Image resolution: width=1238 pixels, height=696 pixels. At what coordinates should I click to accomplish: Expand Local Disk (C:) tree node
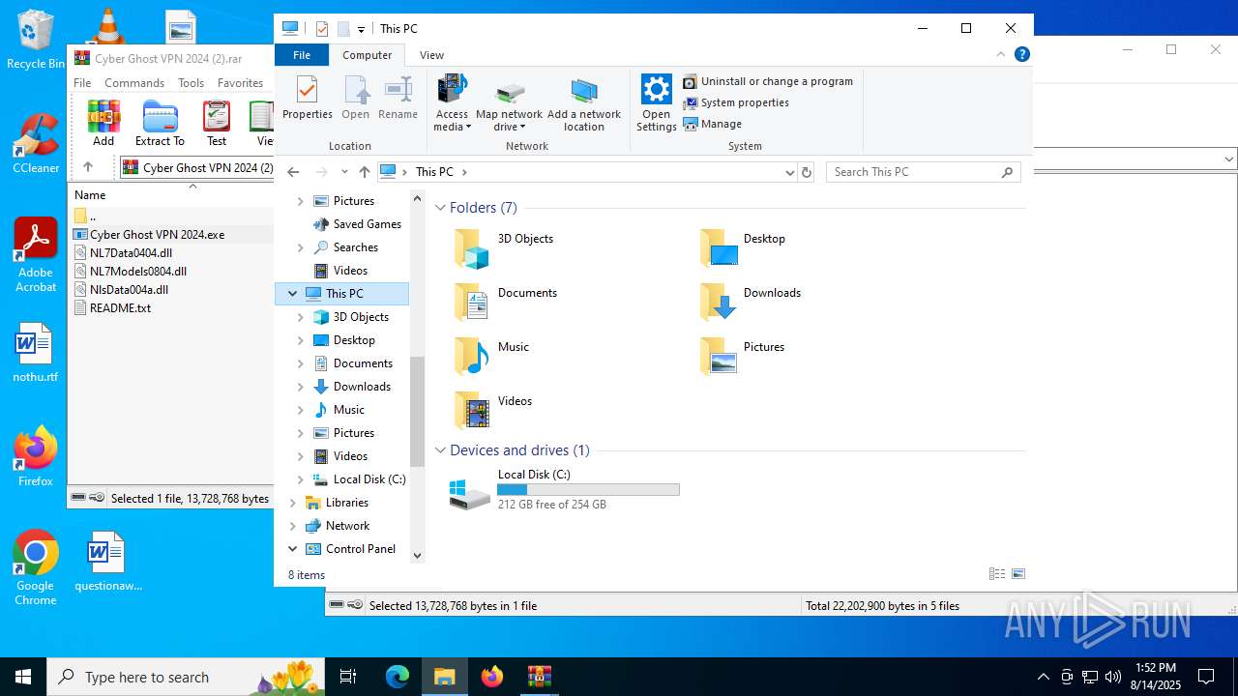[301, 479]
